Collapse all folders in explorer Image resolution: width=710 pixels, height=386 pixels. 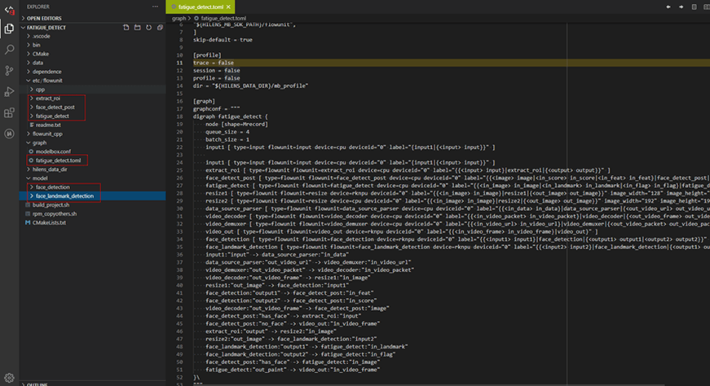pyautogui.click(x=159, y=27)
